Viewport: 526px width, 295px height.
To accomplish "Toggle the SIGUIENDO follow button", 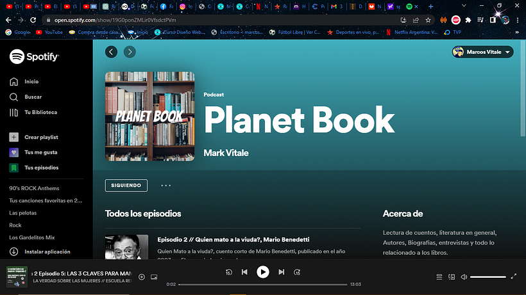I will [x=126, y=186].
